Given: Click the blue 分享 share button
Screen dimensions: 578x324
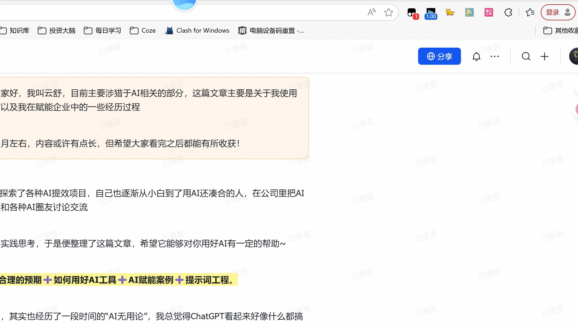Looking at the screenshot, I should pyautogui.click(x=440, y=56).
